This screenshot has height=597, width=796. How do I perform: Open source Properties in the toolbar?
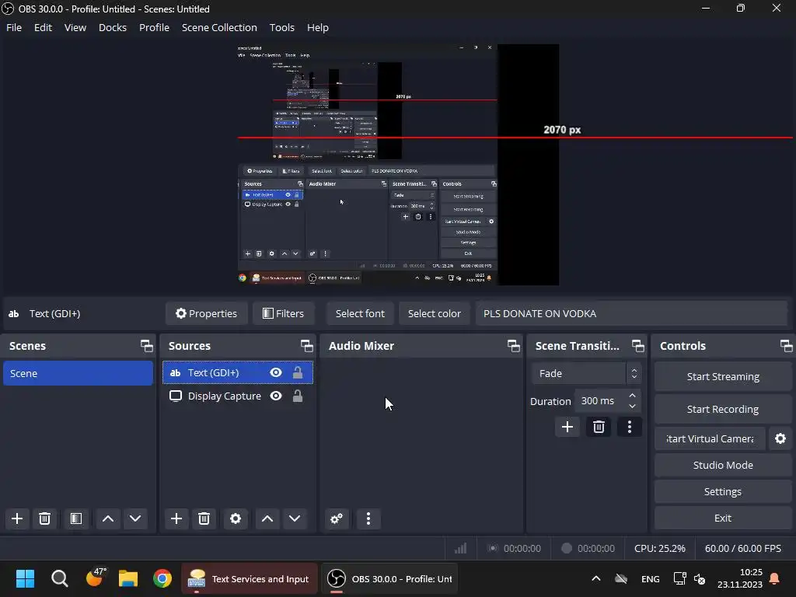pos(206,314)
